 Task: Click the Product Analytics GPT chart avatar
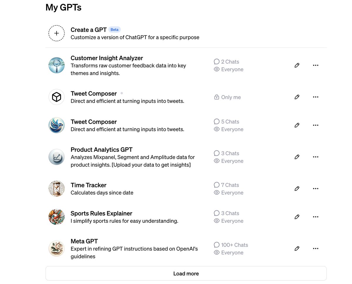(x=57, y=157)
